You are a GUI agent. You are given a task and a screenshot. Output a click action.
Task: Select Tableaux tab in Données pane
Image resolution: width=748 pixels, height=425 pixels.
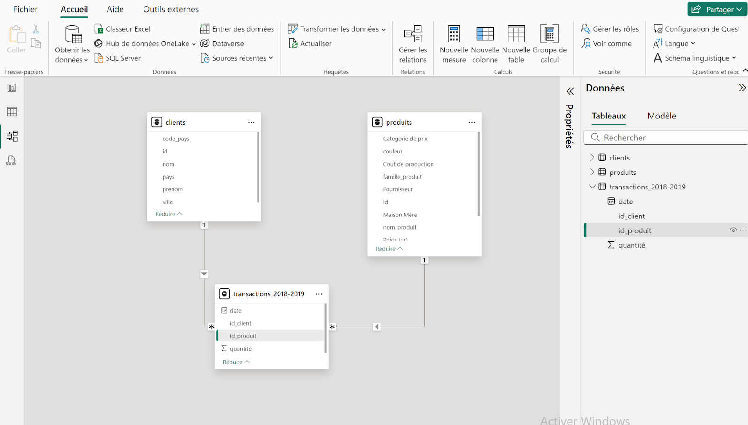tap(608, 116)
